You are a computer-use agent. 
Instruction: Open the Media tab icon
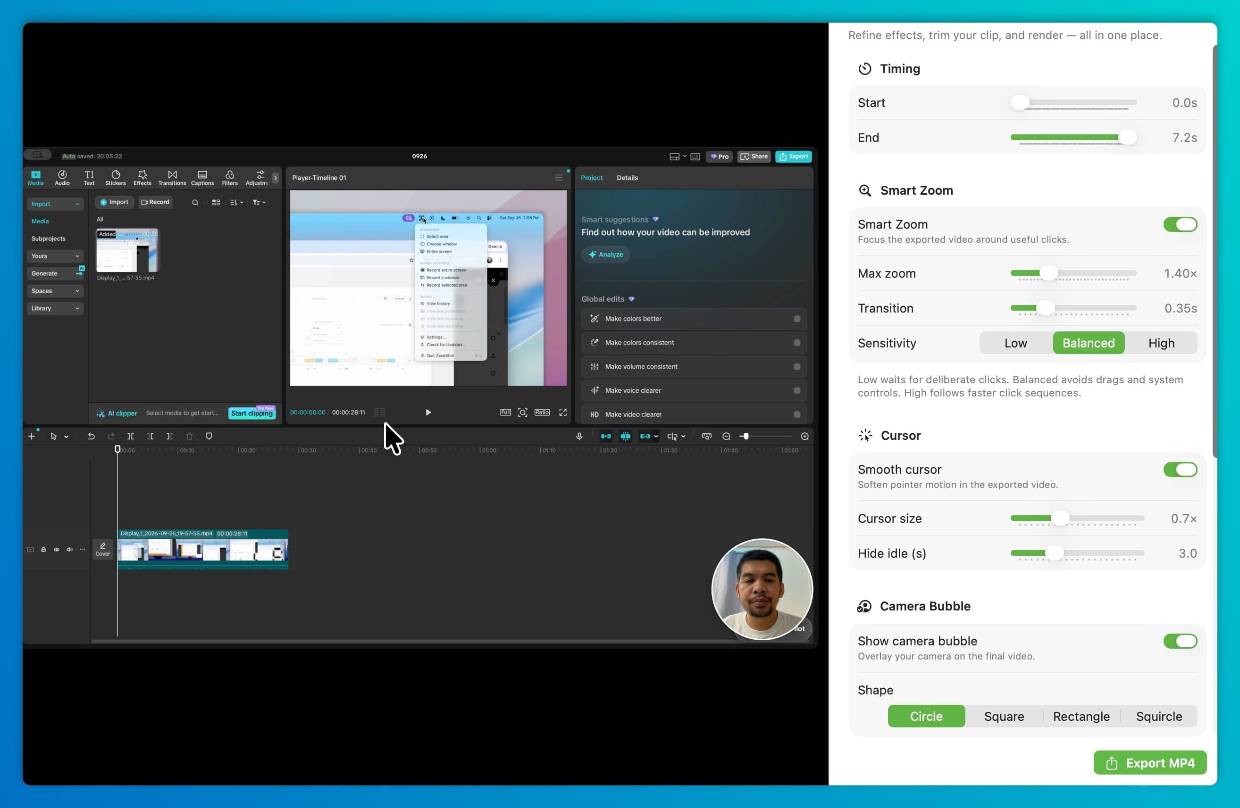tap(35, 178)
